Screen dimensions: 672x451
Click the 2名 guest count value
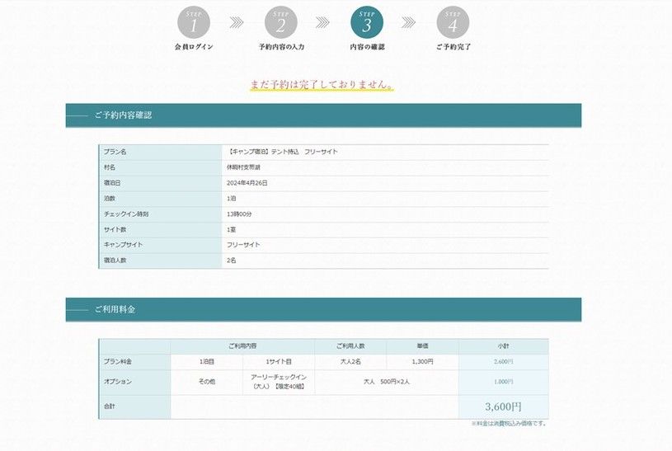tap(232, 261)
